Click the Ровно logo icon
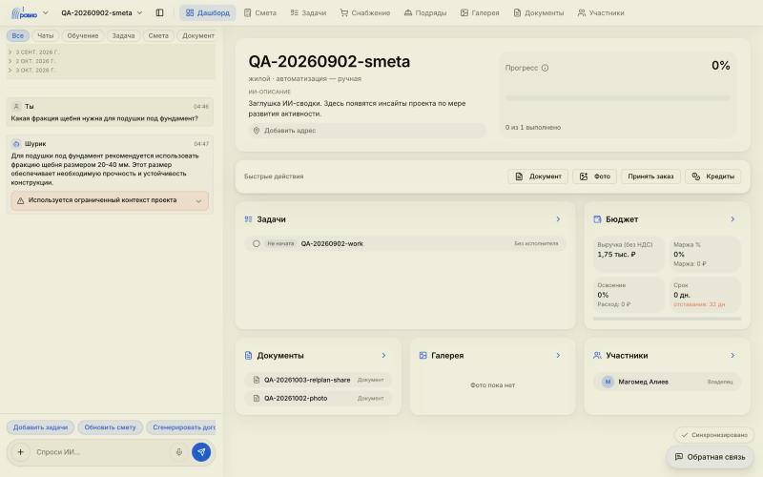763x477 pixels. [25, 13]
